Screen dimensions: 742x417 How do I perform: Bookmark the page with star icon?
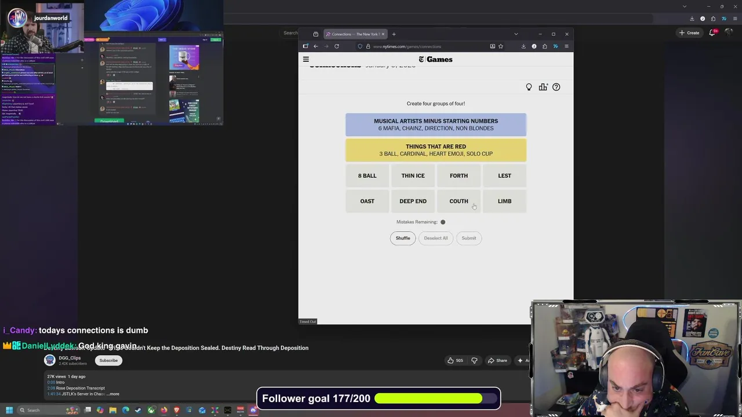click(x=501, y=46)
